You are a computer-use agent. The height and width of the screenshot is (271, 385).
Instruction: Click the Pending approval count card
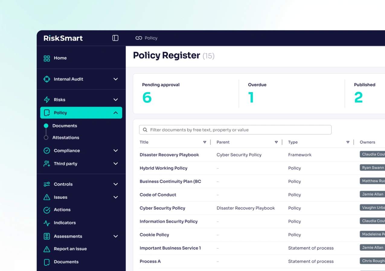pos(186,94)
